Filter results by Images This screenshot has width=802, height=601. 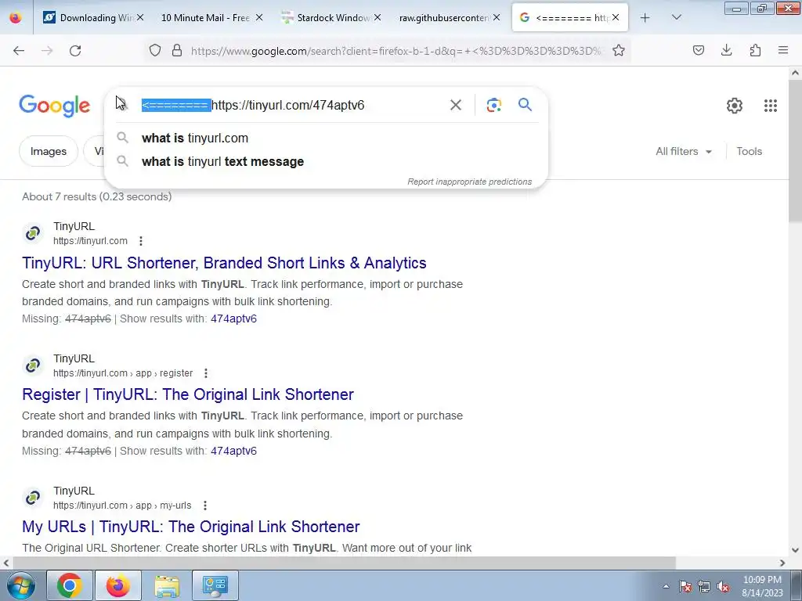point(48,151)
